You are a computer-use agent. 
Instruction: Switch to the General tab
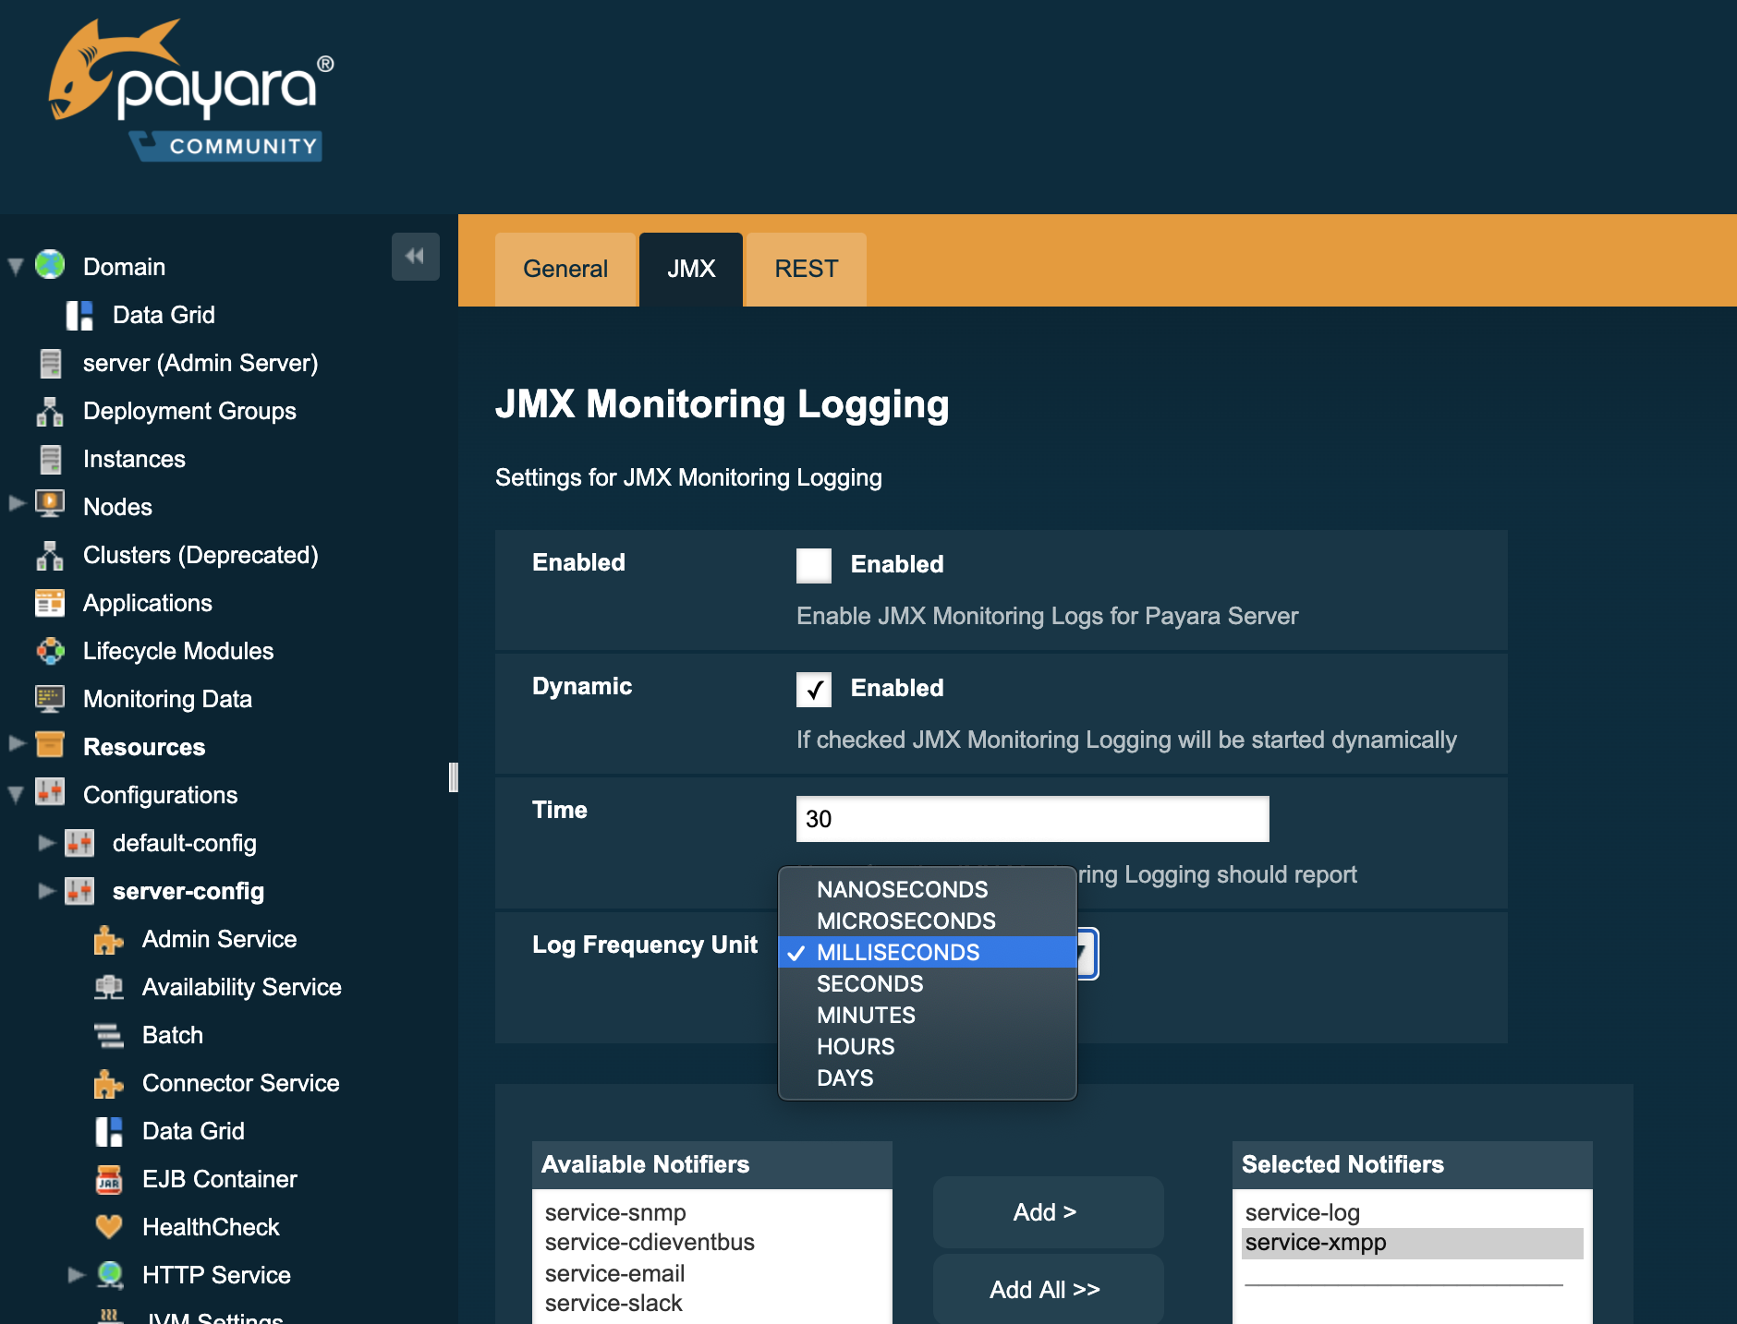[x=565, y=269]
